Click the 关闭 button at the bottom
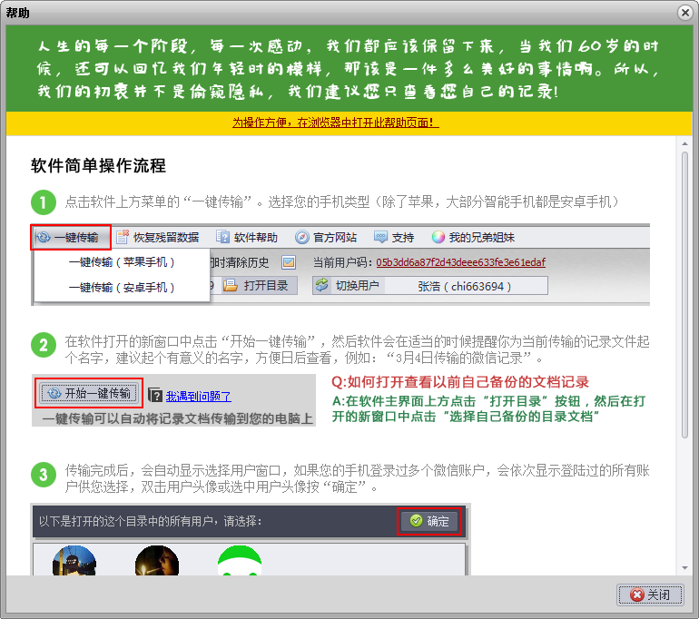 pos(649,594)
